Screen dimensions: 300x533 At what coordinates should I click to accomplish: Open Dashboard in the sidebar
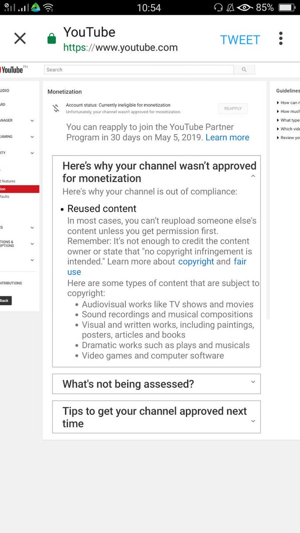(3, 105)
